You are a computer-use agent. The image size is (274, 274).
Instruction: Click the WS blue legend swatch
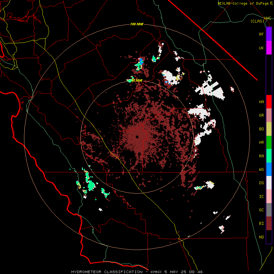click(269, 169)
